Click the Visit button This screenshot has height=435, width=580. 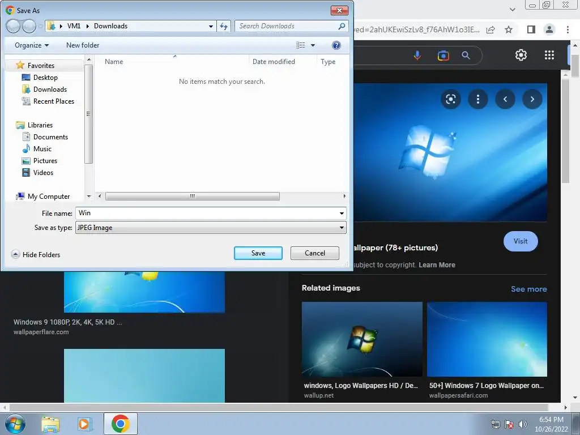(x=521, y=241)
